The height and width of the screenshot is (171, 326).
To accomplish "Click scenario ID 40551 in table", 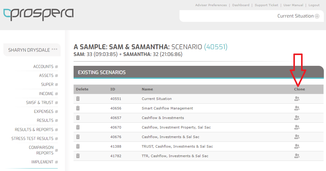I will pos(116,99).
